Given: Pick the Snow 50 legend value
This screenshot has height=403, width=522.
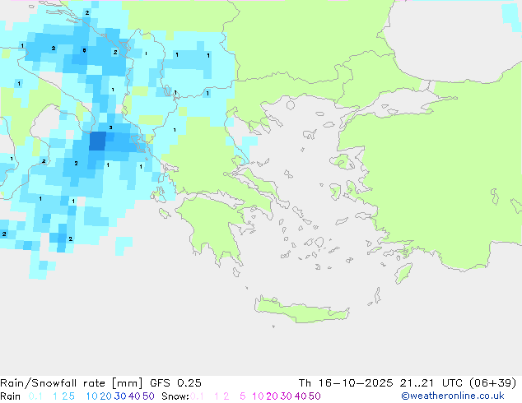Looking at the screenshot, I should coord(315,396).
